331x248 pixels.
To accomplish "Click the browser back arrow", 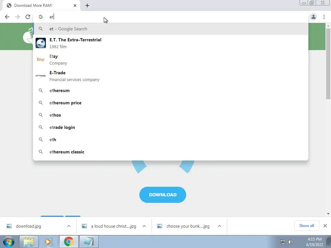I will pyautogui.click(x=7, y=17).
